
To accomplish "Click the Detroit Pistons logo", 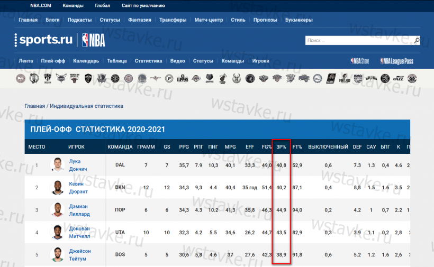I will pyautogui.click(x=129, y=79).
